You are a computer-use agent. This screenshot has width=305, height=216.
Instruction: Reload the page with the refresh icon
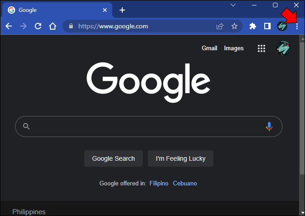(x=38, y=26)
